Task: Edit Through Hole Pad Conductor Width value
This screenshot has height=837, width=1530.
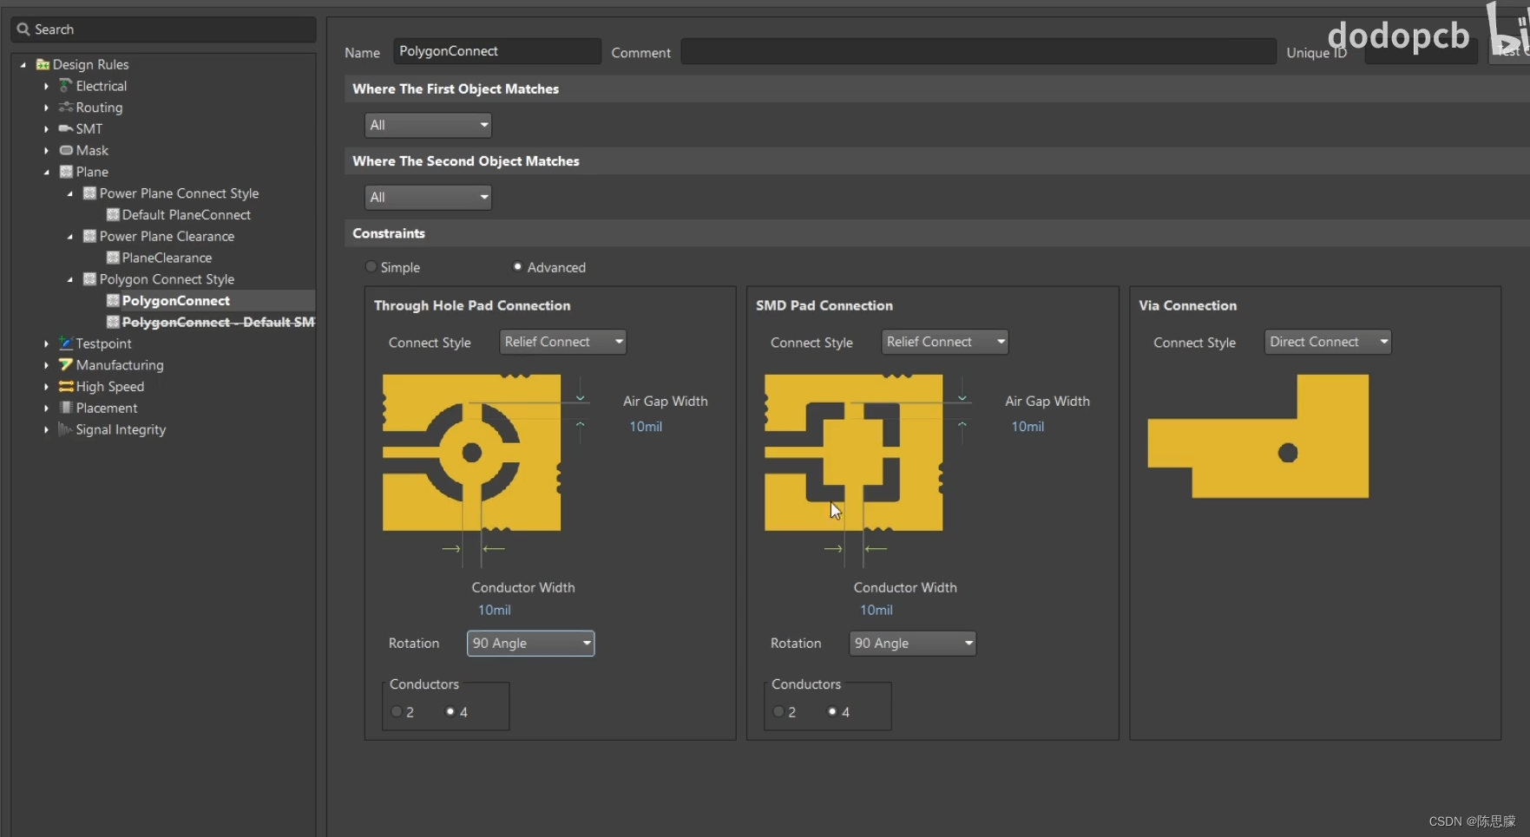Action: (495, 610)
